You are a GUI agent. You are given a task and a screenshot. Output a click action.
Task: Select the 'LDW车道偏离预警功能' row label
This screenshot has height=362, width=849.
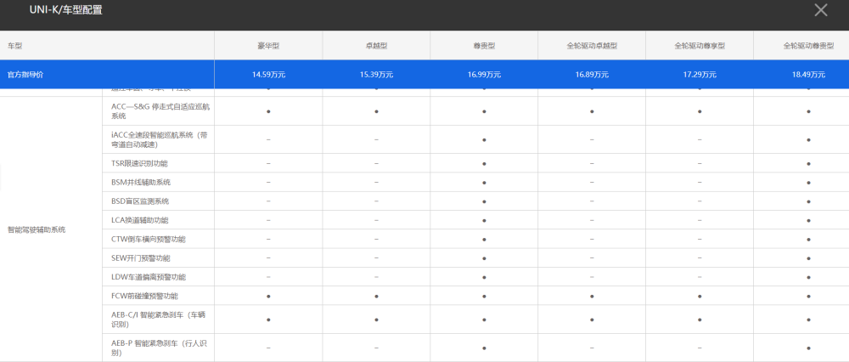pyautogui.click(x=149, y=277)
